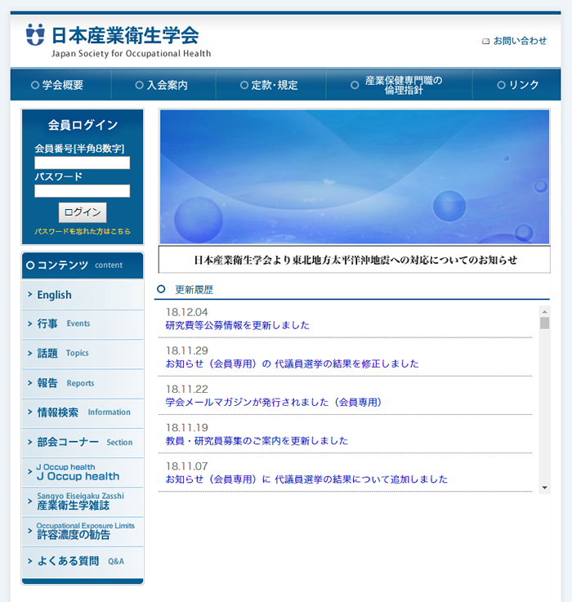Image resolution: width=572 pixels, height=602 pixels.
Task: Open the 東北地方太平洋沖地震 notice banner
Action: point(355,260)
